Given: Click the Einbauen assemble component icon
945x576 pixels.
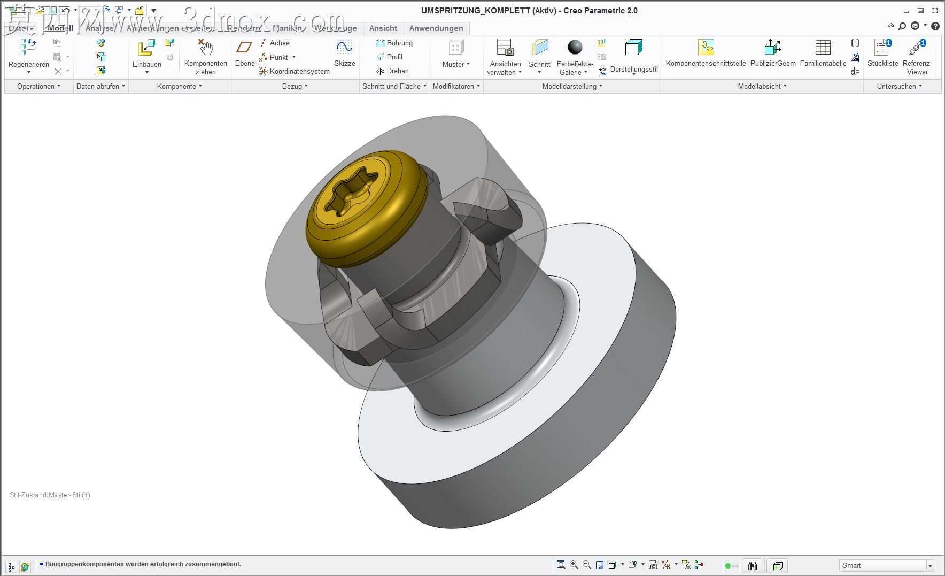Looking at the screenshot, I should click(146, 48).
